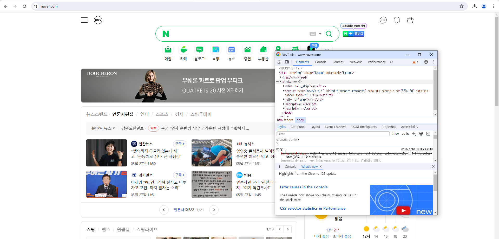Switch to the DevTools Network tab
Screen dimensions: 499x239
coord(356,62)
